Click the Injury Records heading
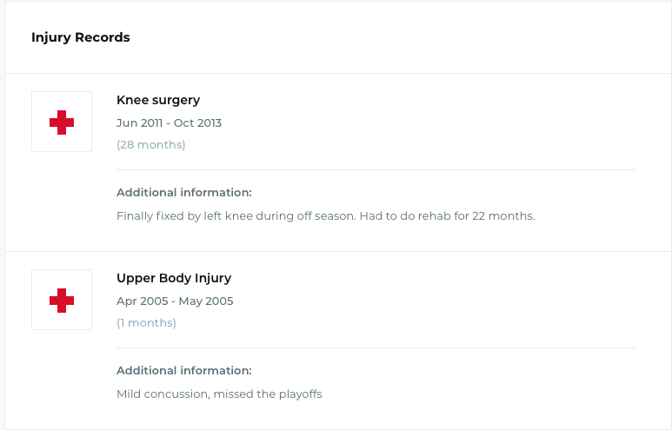Image resolution: width=672 pixels, height=430 pixels. pyautogui.click(x=81, y=37)
